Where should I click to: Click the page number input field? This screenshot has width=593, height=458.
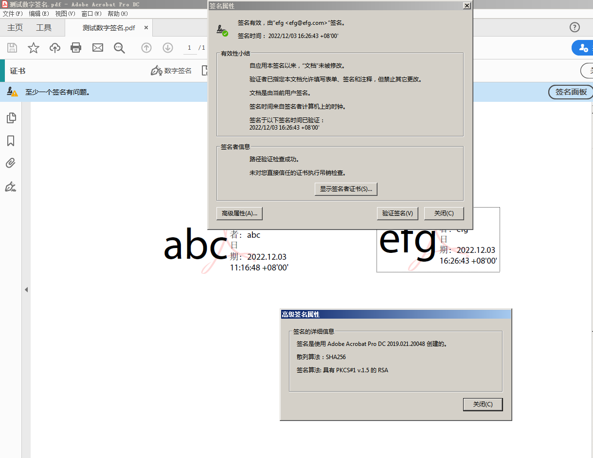tap(190, 48)
